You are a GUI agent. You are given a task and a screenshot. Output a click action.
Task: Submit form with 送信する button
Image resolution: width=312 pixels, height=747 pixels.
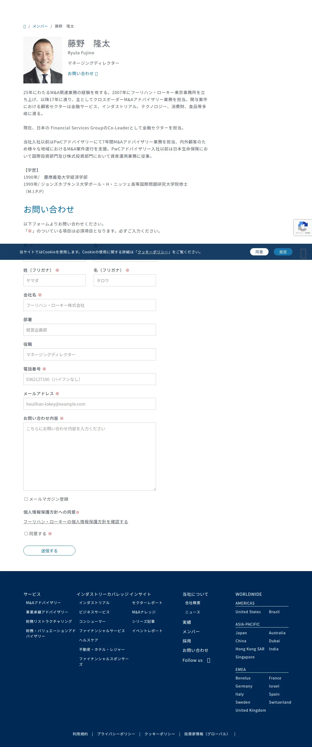[49, 551]
